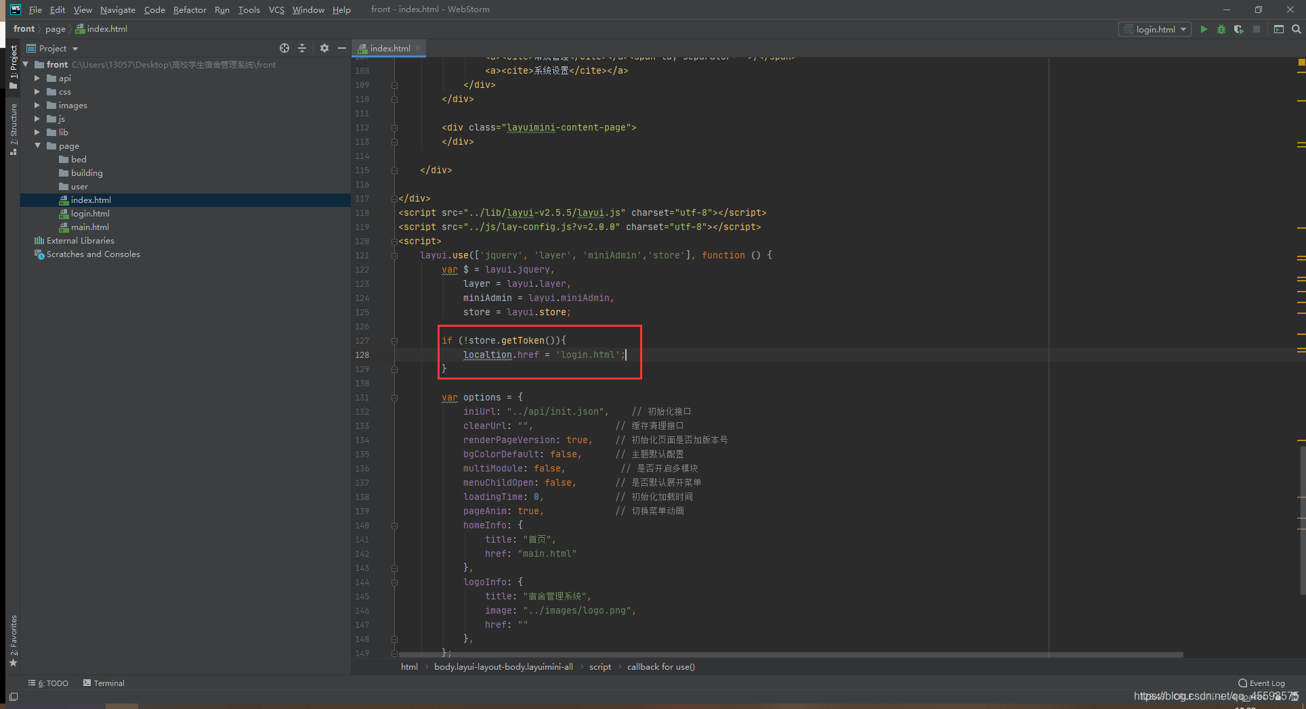The height and width of the screenshot is (709, 1306).
Task: Toggle the fold marker at line 120
Action: (x=394, y=242)
